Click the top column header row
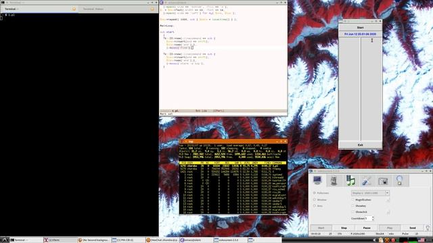Screen dimensions: 433x243 [233, 163]
